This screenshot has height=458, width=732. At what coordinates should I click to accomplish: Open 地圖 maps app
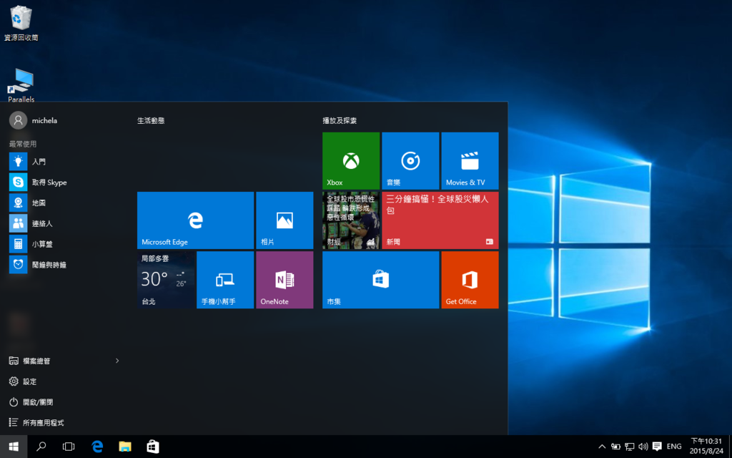coord(63,203)
